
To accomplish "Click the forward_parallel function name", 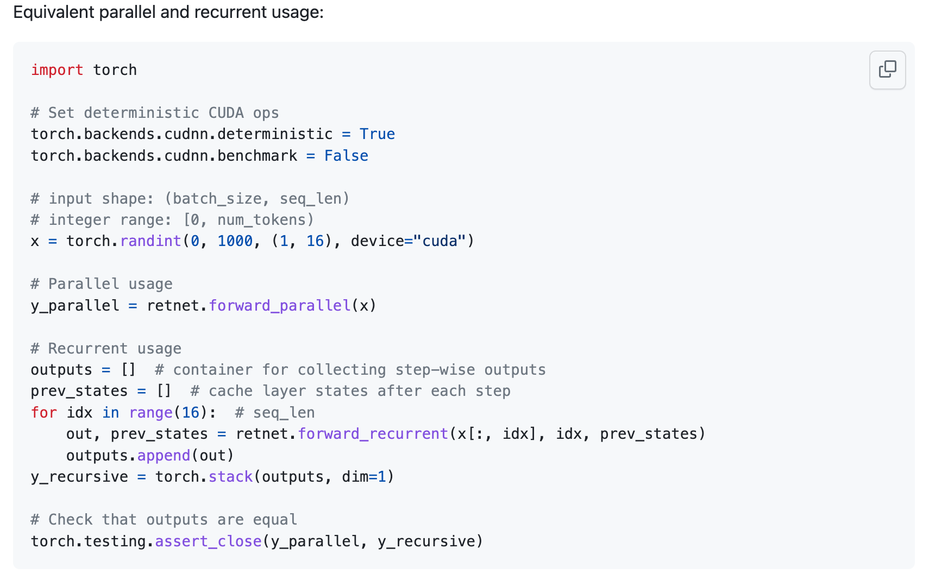I will 279,305.
